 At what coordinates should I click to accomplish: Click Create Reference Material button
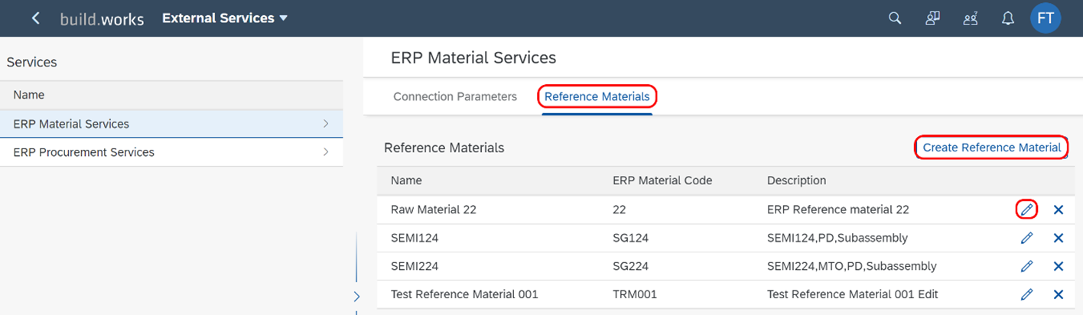[x=991, y=148]
